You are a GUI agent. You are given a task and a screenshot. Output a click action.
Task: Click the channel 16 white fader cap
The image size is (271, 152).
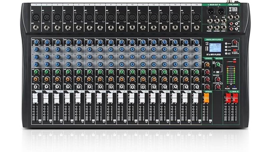pyautogui.click(x=195, y=98)
